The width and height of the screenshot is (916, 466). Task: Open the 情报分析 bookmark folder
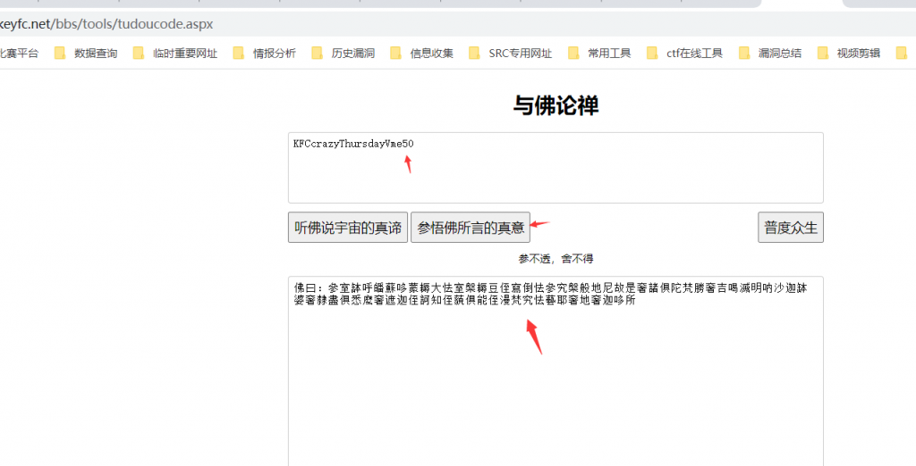click(265, 54)
